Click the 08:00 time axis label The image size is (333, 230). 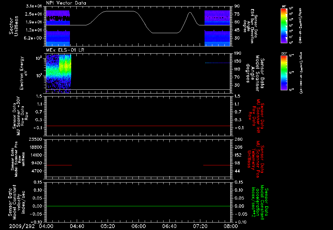[231, 226]
